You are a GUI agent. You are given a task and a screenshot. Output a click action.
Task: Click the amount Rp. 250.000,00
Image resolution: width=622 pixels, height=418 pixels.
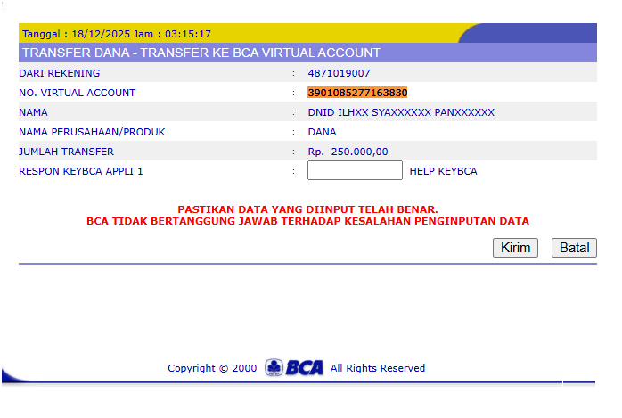click(x=348, y=152)
